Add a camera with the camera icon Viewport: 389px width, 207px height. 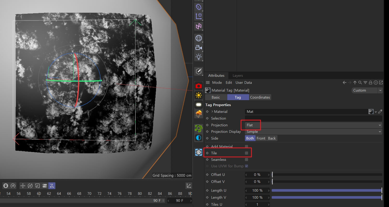[199, 47]
